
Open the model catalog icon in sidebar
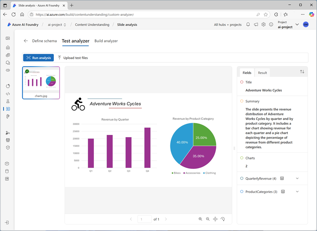tap(8, 55)
